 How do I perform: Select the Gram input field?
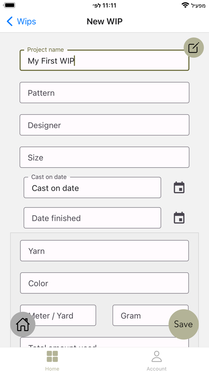(x=150, y=315)
